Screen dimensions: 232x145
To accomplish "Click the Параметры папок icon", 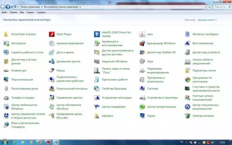I will 187,70.
